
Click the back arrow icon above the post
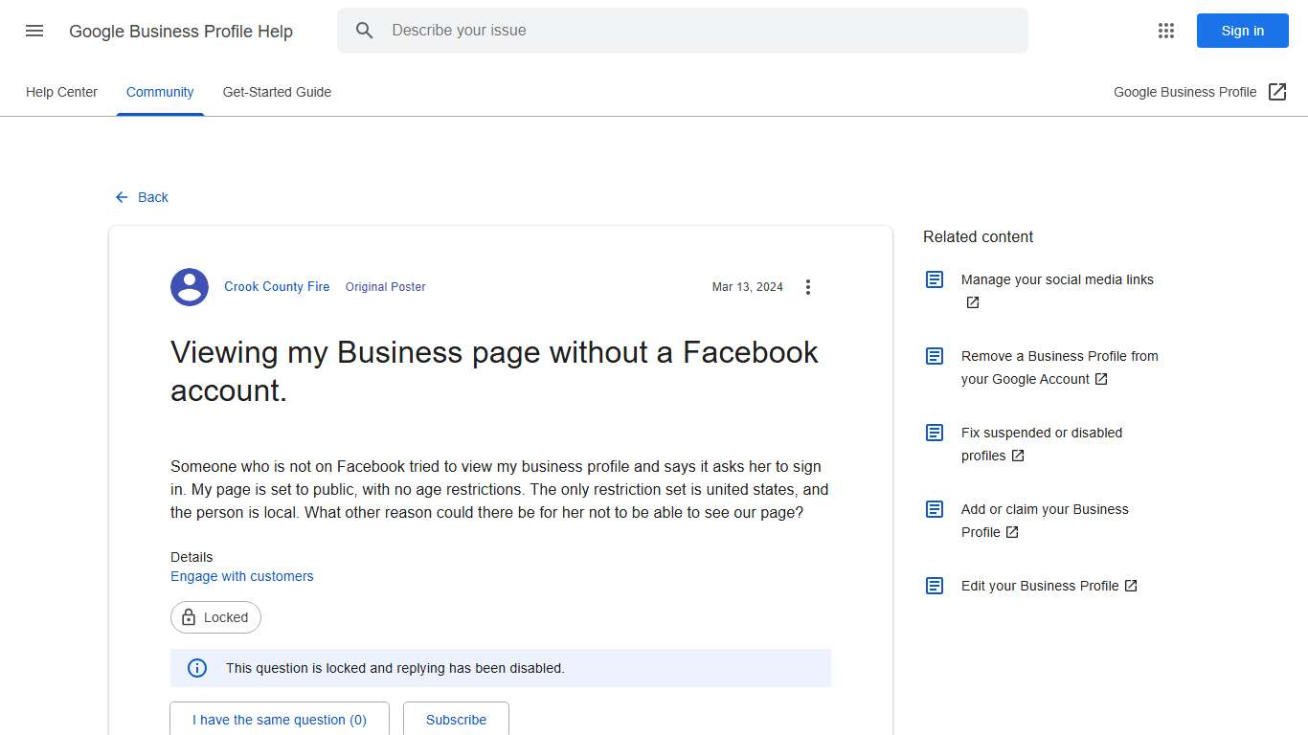(120, 197)
